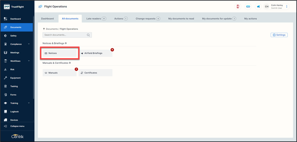This screenshot has height=142, width=297.
Task: Click the Compliance star icon
Action: pyautogui.click(x=5, y=44)
